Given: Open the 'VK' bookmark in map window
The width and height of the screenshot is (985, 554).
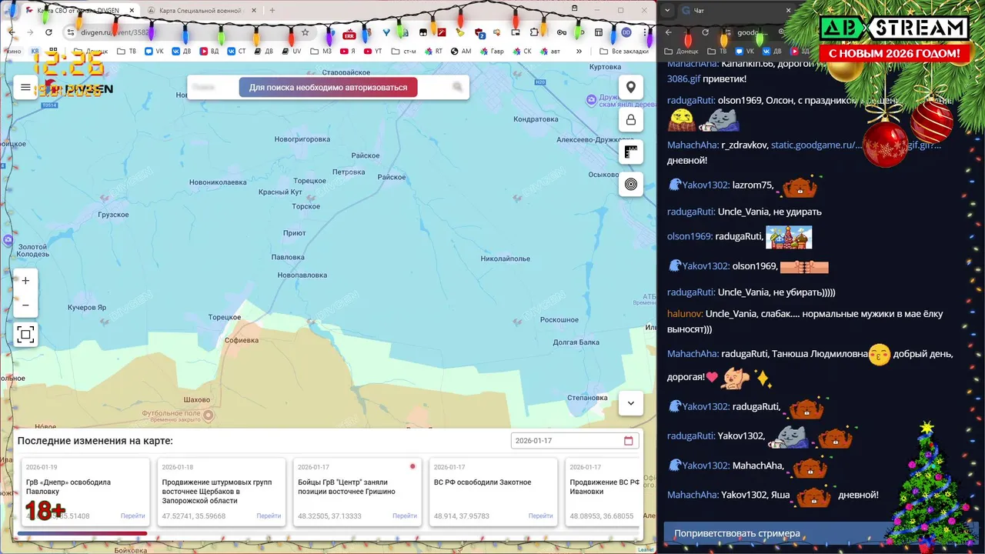Looking at the screenshot, I should [153, 51].
